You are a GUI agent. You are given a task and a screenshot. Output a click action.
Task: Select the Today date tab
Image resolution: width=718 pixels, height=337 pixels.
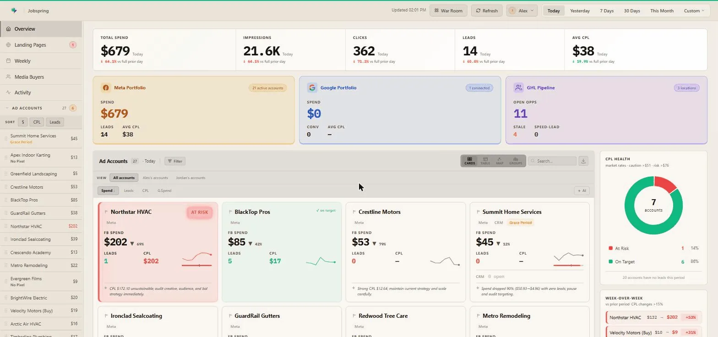coord(554,11)
